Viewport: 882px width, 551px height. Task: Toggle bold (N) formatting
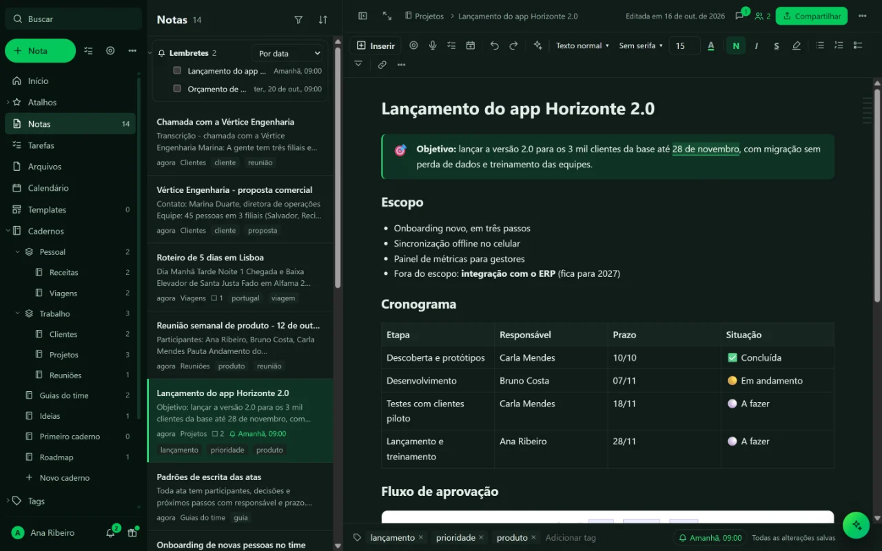[x=736, y=45]
